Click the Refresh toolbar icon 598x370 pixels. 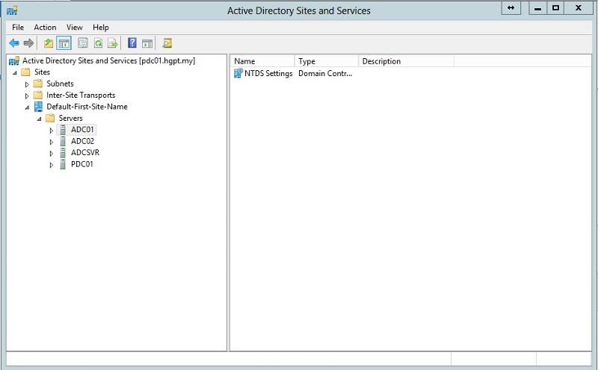pos(99,43)
